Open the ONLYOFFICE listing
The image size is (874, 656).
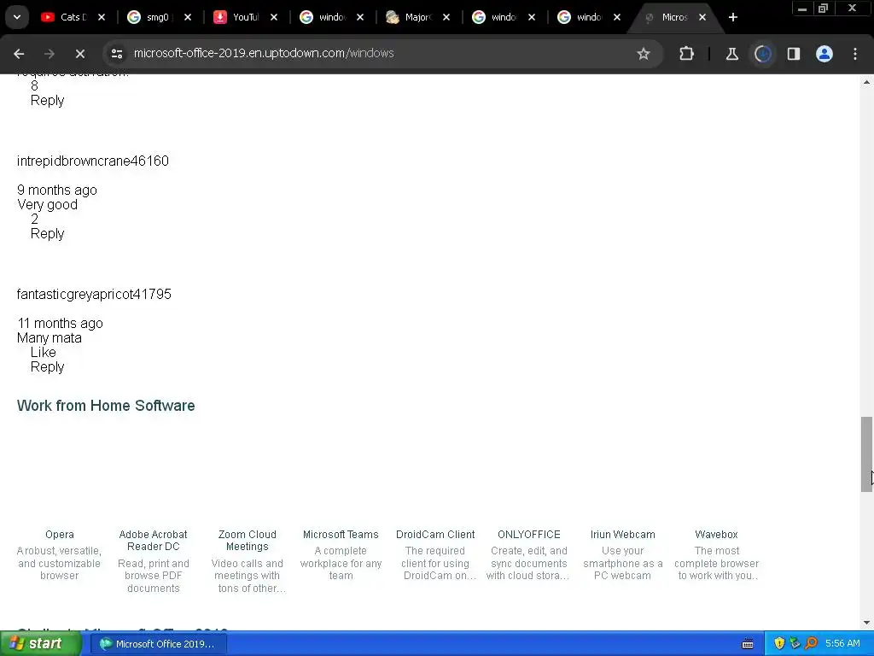tap(529, 535)
